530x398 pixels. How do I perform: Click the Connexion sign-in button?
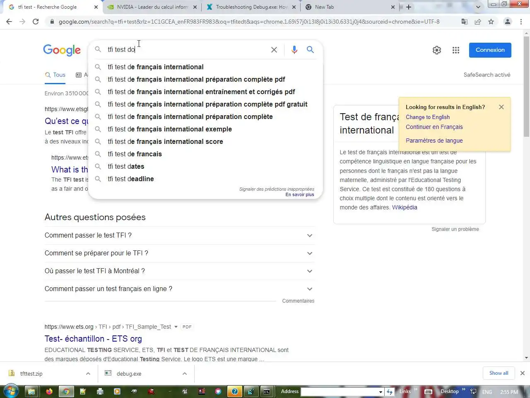click(x=490, y=50)
